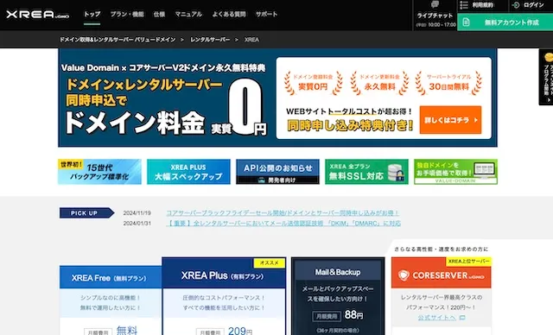
Task: Click the green 無料アカウント作成 button
Action: 505,22
